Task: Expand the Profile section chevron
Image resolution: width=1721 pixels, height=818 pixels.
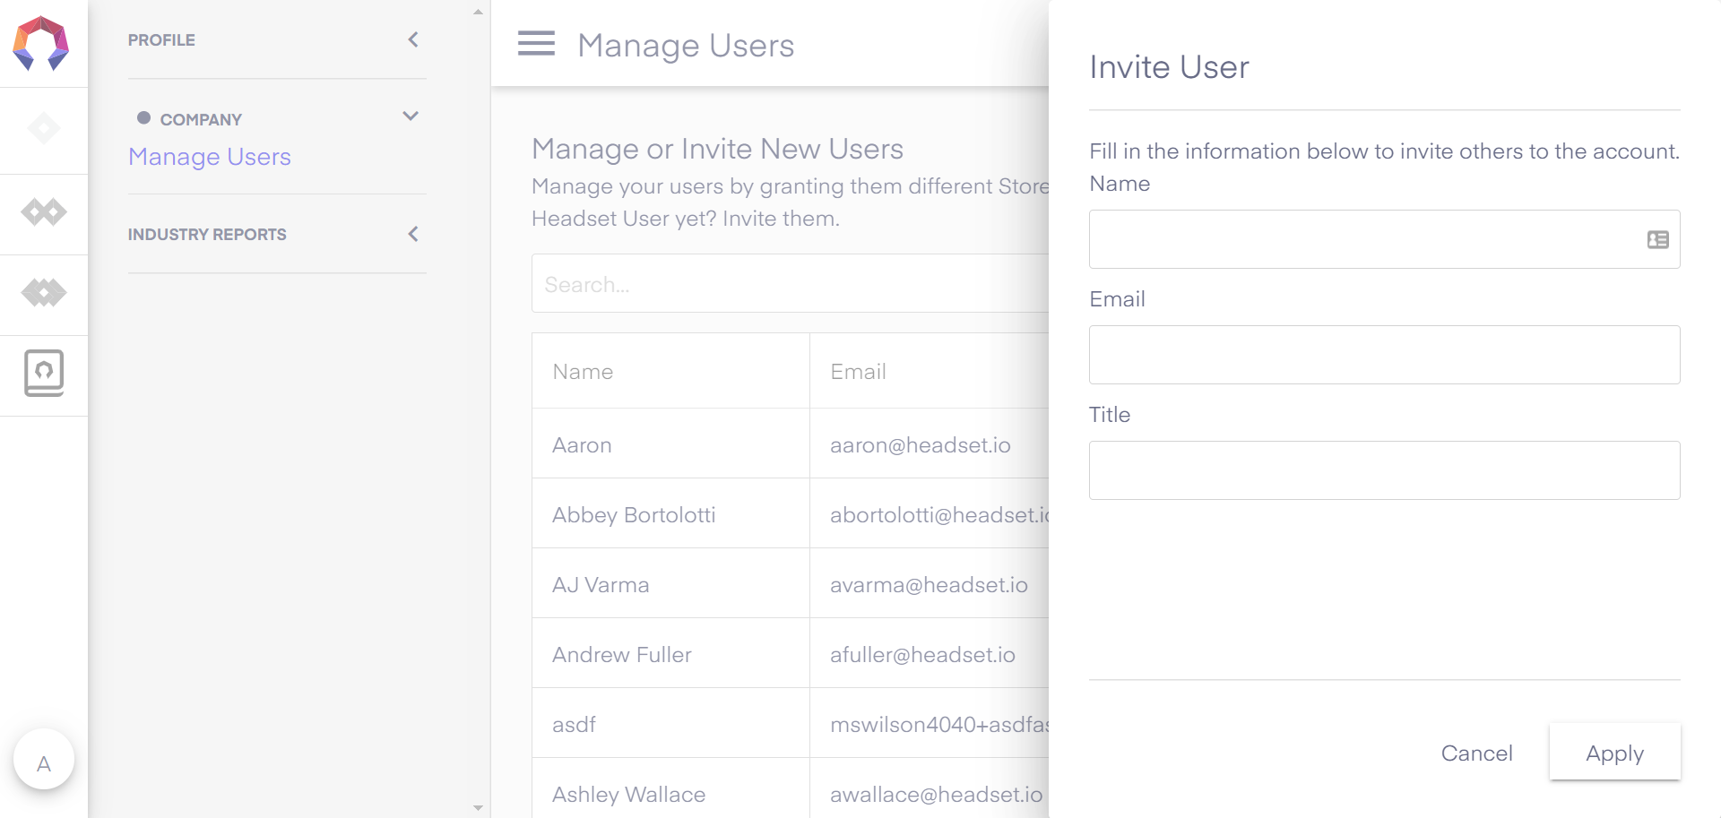Action: 413,39
